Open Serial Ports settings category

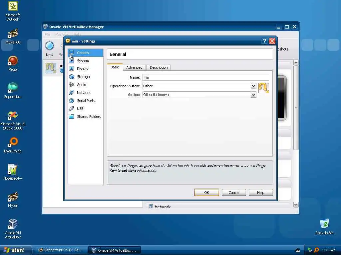point(86,101)
